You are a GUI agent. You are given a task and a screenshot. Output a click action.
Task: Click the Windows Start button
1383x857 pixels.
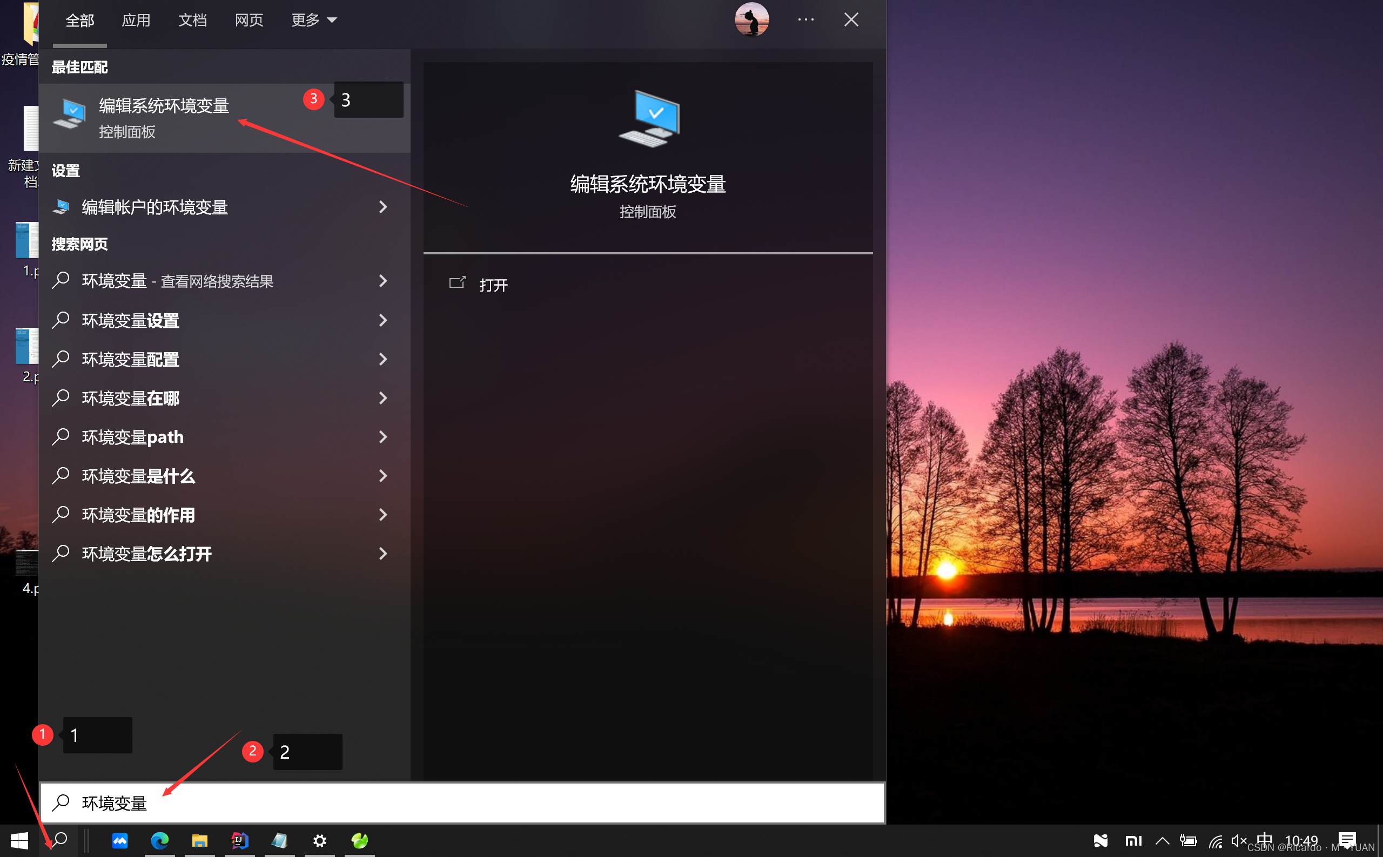tap(19, 841)
